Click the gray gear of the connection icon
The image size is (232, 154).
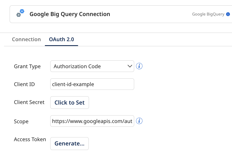point(19,15)
